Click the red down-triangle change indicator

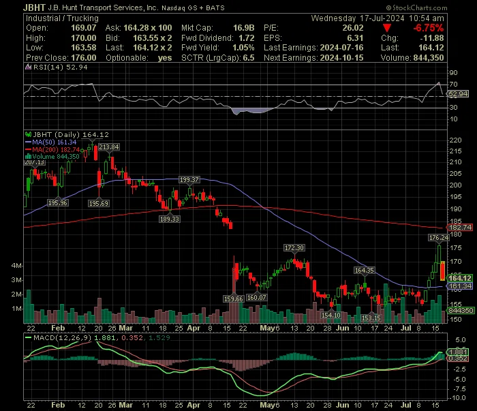point(386,28)
